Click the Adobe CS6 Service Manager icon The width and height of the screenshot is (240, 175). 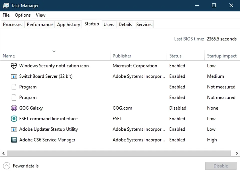pyautogui.click(x=14, y=140)
